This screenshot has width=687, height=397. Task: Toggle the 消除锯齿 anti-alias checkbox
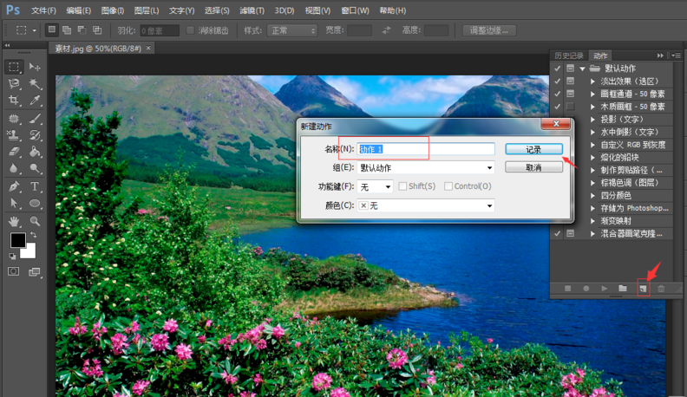click(191, 30)
